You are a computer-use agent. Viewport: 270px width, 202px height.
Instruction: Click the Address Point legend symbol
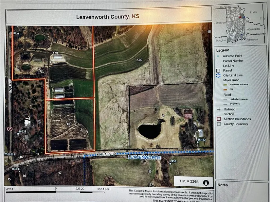[218, 56]
